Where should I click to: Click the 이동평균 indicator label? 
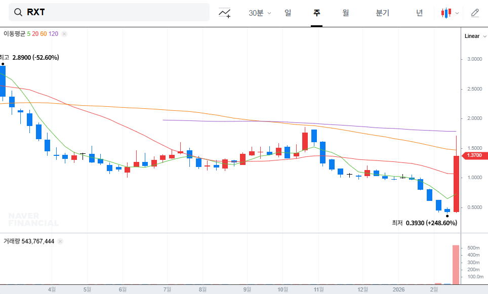click(14, 33)
